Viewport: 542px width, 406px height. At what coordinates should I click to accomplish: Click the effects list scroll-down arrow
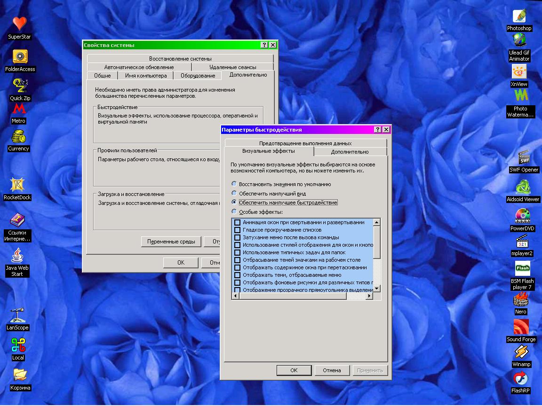pyautogui.click(x=376, y=288)
